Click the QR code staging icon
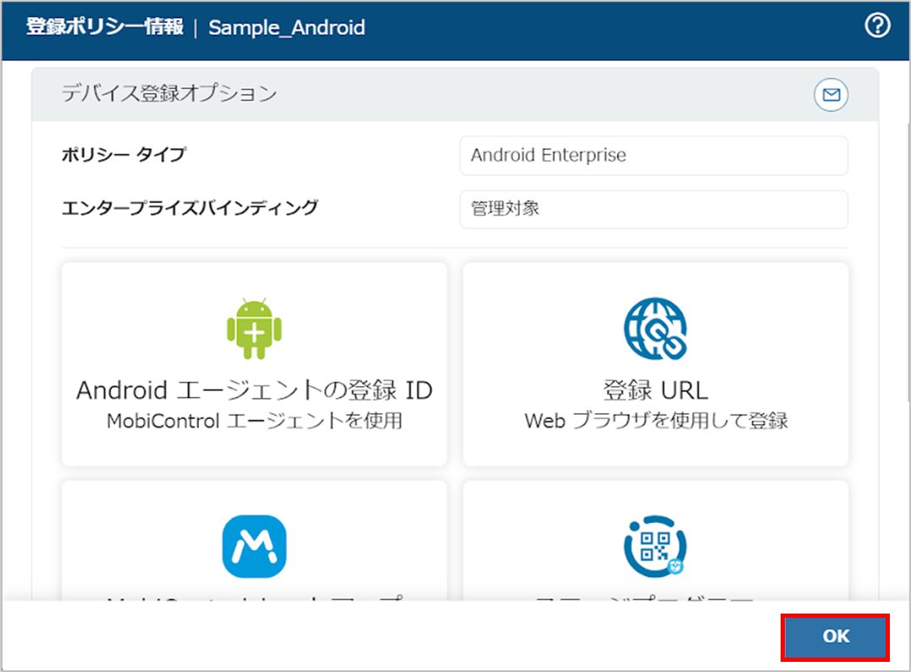This screenshot has height=672, width=911. point(655,546)
